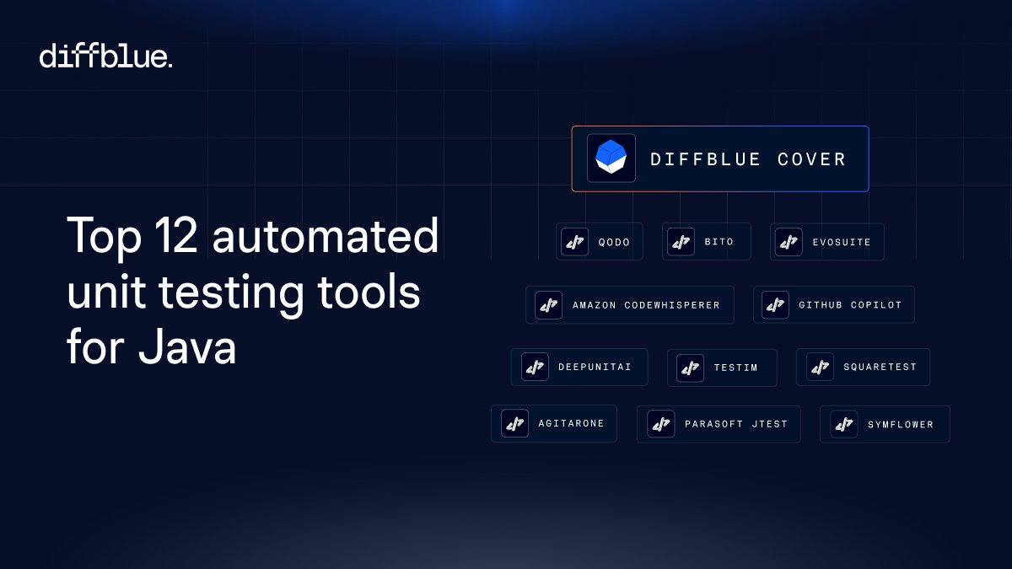This screenshot has width=1012, height=569.
Task: Click the icon beside SQUARETEST
Action: pos(820,368)
